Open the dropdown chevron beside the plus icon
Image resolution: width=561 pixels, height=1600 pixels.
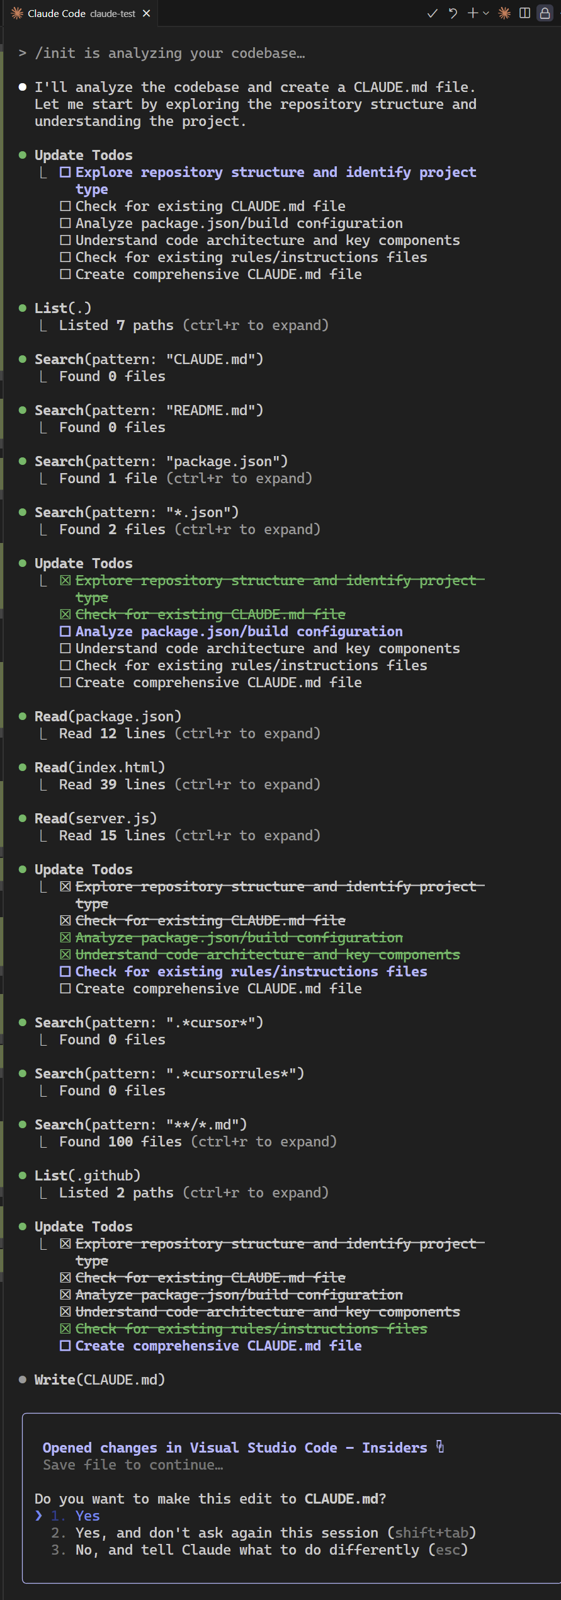[x=486, y=13]
